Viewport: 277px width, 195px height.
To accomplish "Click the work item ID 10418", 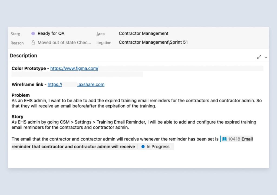I will 234,139.
